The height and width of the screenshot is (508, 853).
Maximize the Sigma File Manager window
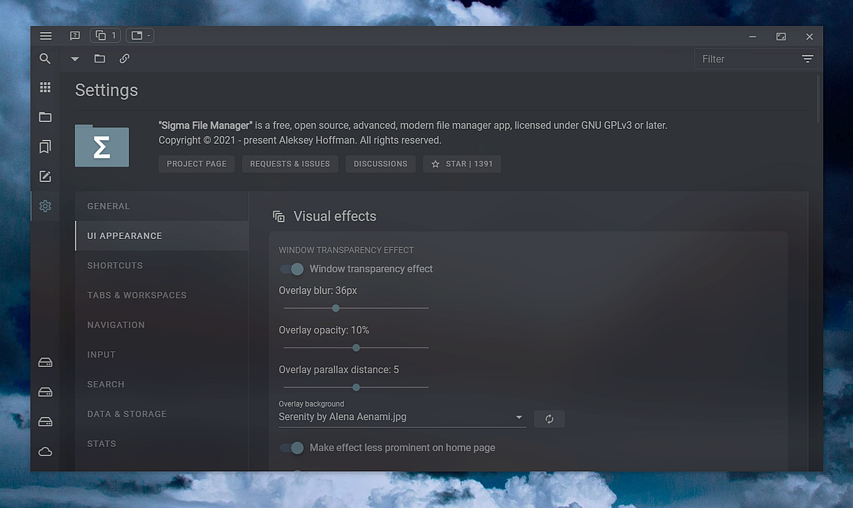(x=781, y=36)
